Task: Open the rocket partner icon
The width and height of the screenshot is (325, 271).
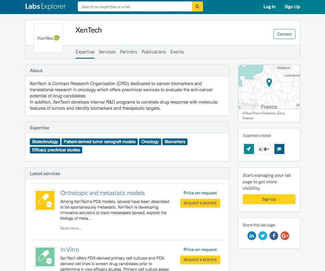Action: (x=249, y=149)
